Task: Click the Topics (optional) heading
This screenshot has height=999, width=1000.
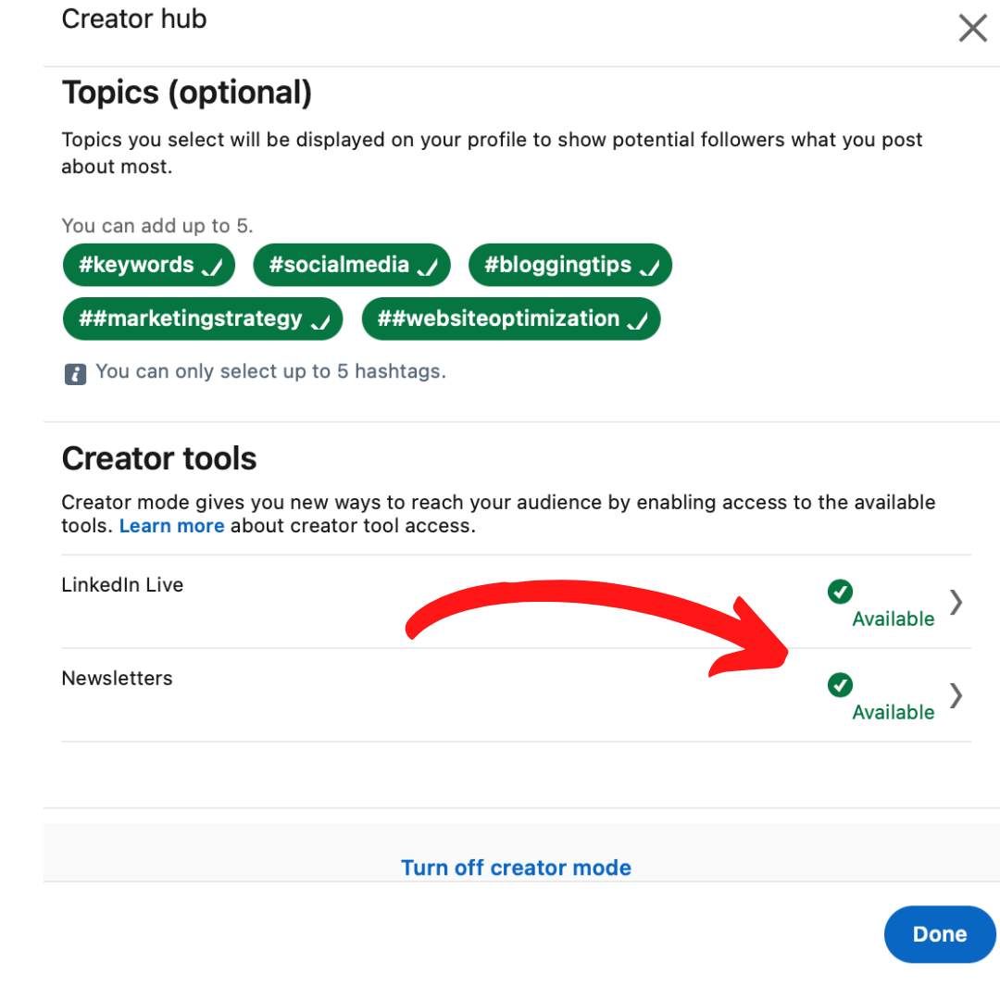Action: coord(186,93)
